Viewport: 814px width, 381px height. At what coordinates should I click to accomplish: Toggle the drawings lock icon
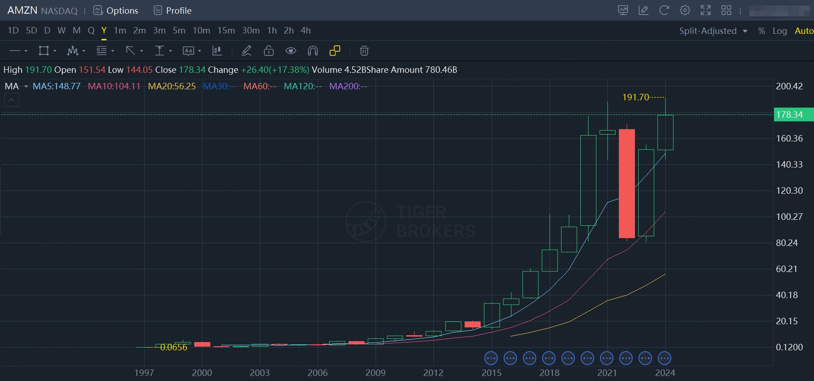(269, 51)
